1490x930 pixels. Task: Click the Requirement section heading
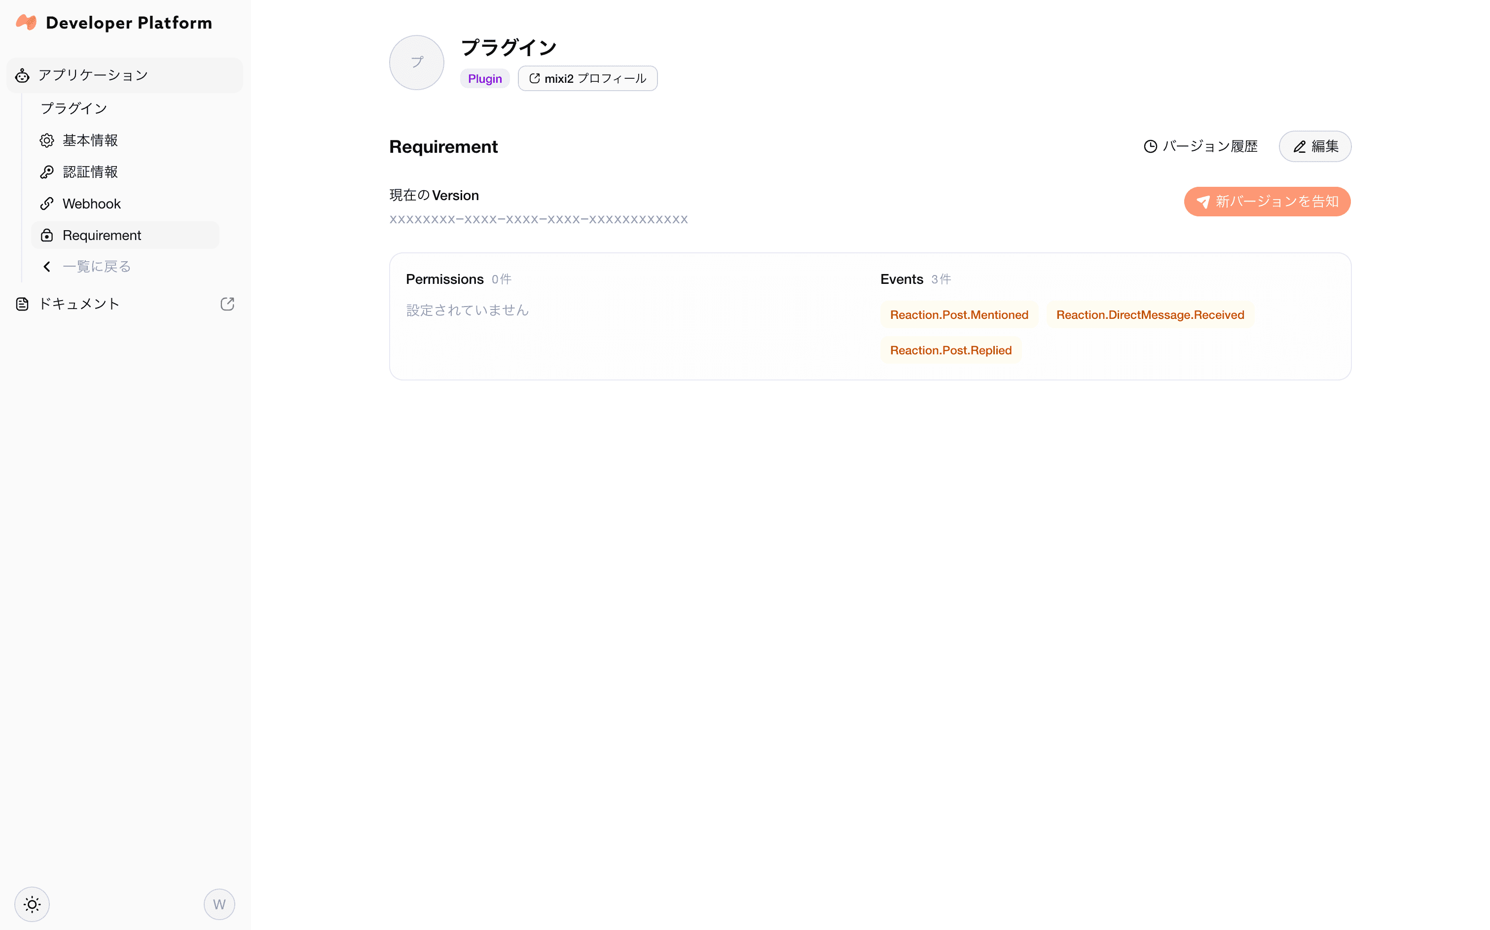(443, 146)
